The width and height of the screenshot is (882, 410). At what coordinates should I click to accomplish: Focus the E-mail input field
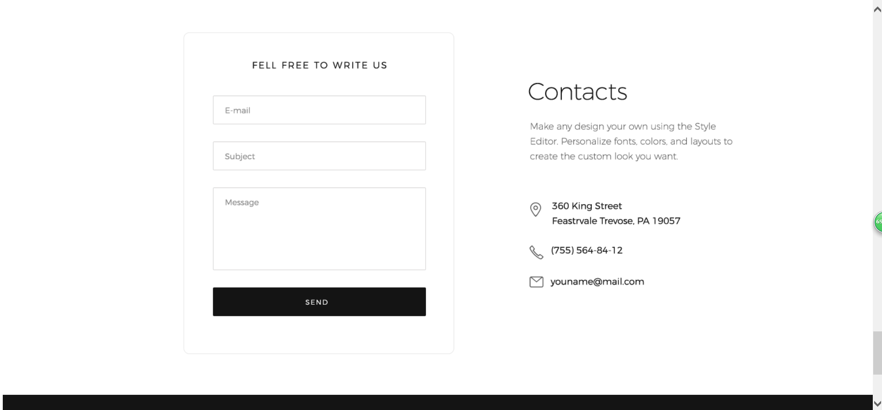coord(319,110)
